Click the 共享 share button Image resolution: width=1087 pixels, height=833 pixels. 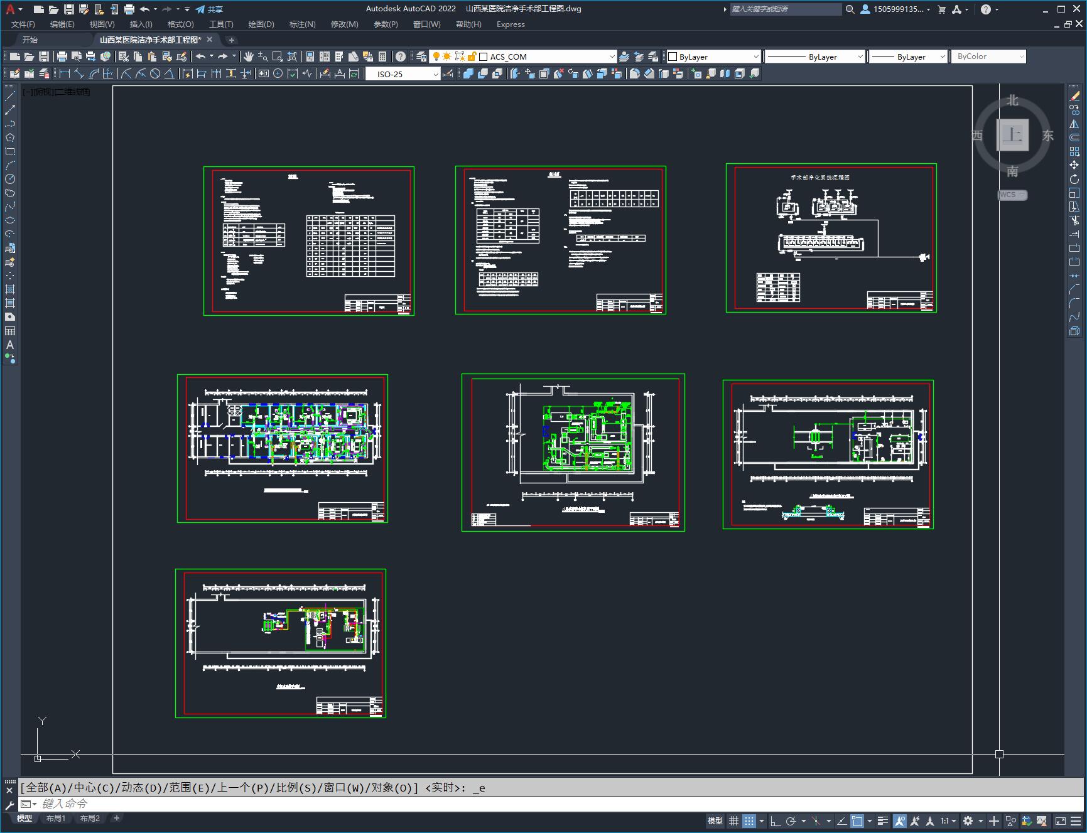(209, 9)
